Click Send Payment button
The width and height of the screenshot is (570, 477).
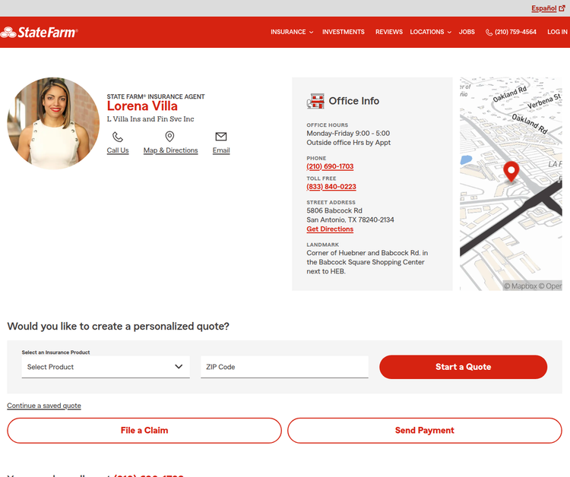tap(425, 431)
